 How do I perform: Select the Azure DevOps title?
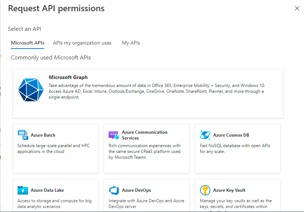(x=136, y=190)
